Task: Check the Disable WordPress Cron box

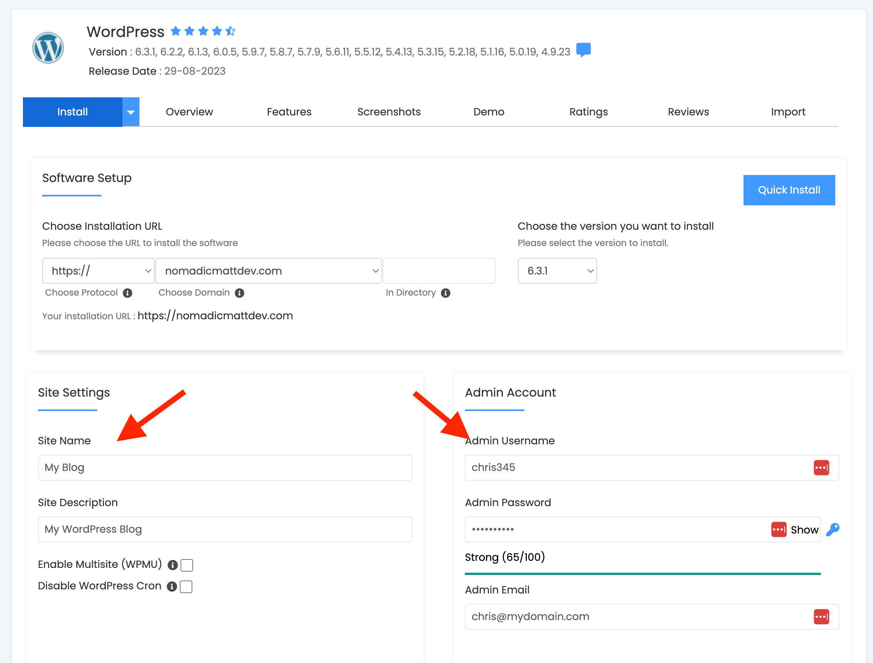Action: (186, 586)
